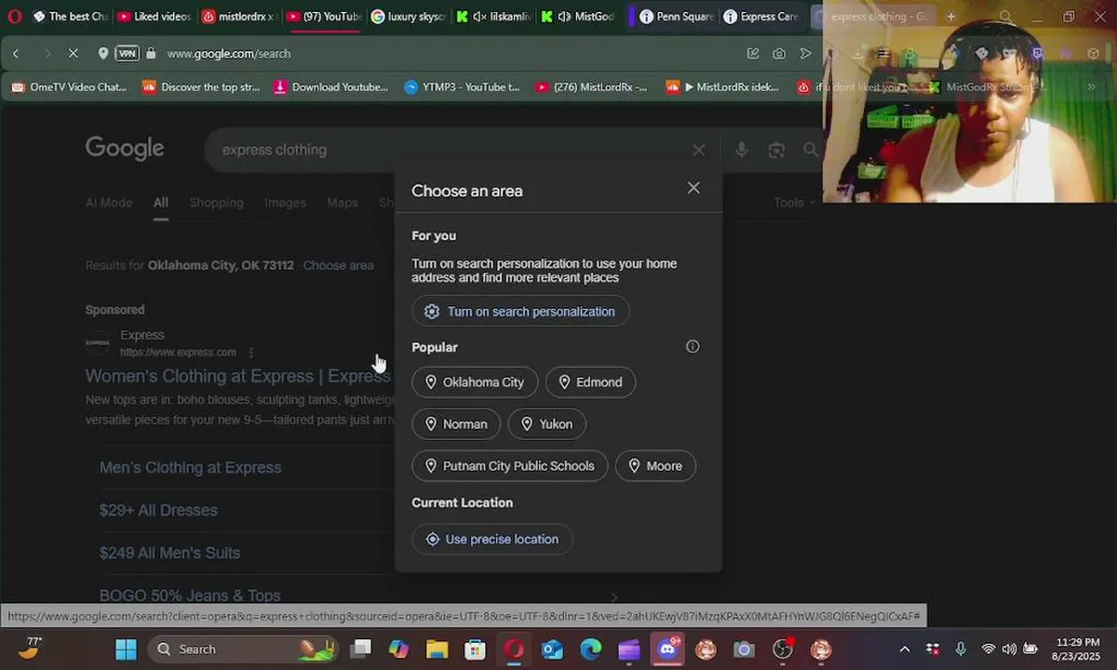Open File Explorer from taskbar
1117x670 pixels.
point(437,650)
